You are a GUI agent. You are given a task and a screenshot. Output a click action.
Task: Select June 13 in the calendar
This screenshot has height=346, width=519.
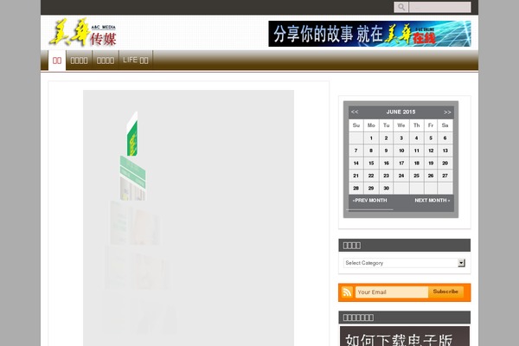(445, 151)
